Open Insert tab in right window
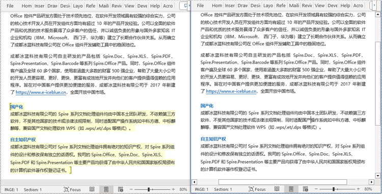The width and height of the screenshot is (382, 194). pos(230,6)
